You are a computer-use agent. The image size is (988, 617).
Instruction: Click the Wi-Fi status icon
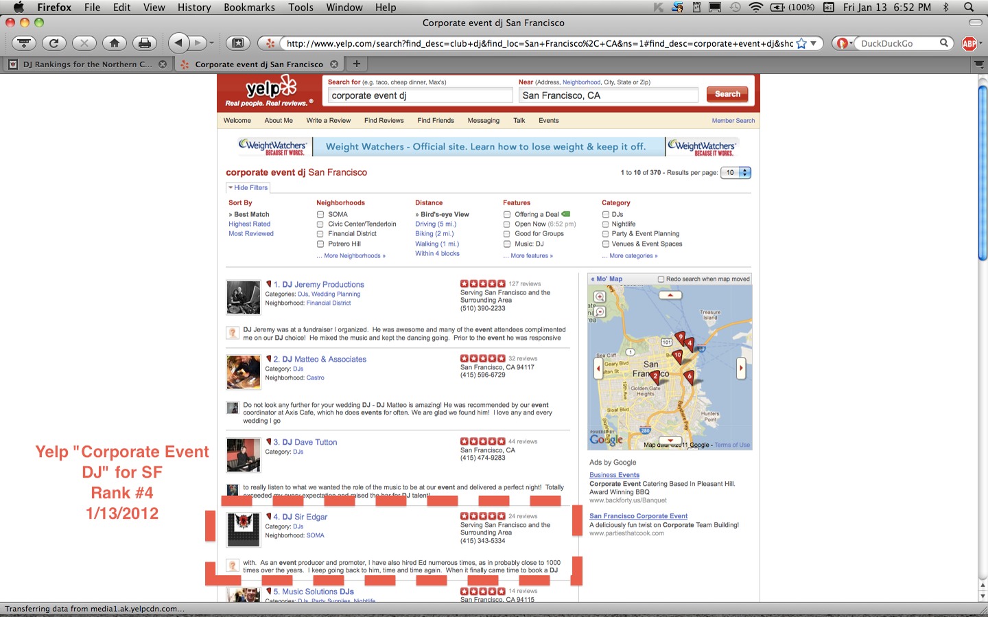coord(755,7)
